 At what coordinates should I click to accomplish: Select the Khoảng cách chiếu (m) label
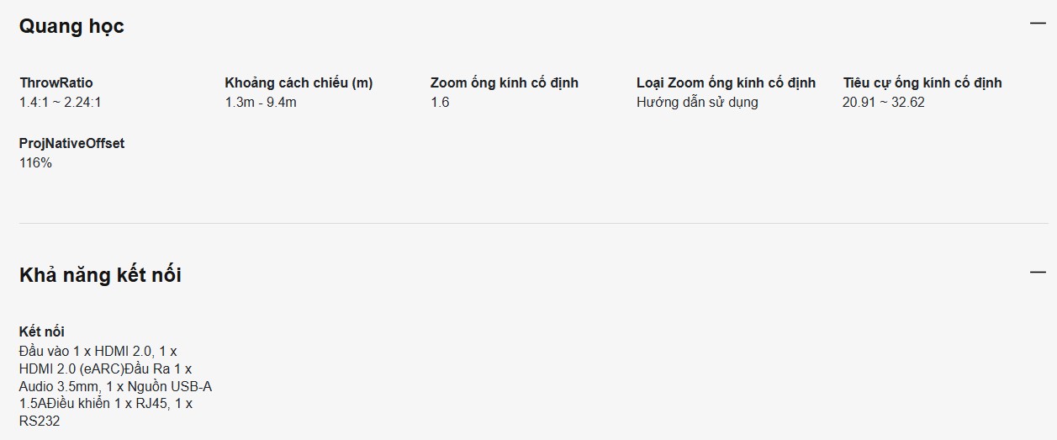pos(299,82)
